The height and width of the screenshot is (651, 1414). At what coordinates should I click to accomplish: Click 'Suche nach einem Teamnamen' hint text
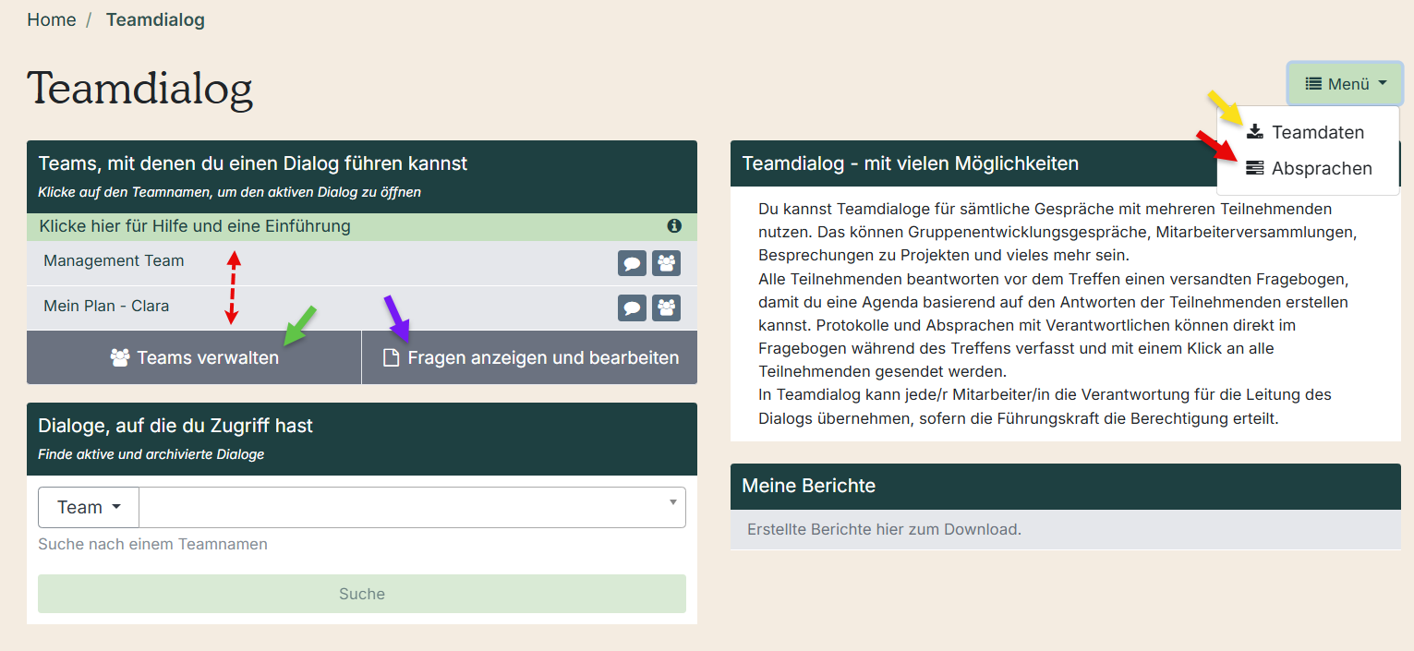[152, 544]
